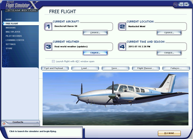Open the Learning Center section

tap(15, 40)
